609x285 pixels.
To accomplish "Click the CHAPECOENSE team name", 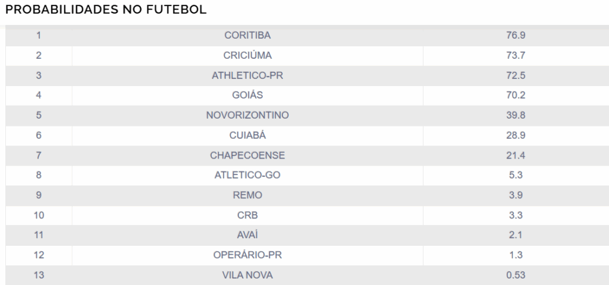I will tap(247, 156).
